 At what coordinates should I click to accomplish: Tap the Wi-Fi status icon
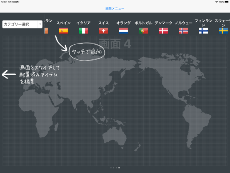(217, 2)
